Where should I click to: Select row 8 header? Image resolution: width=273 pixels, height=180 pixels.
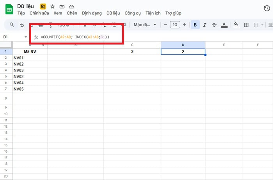6,98
